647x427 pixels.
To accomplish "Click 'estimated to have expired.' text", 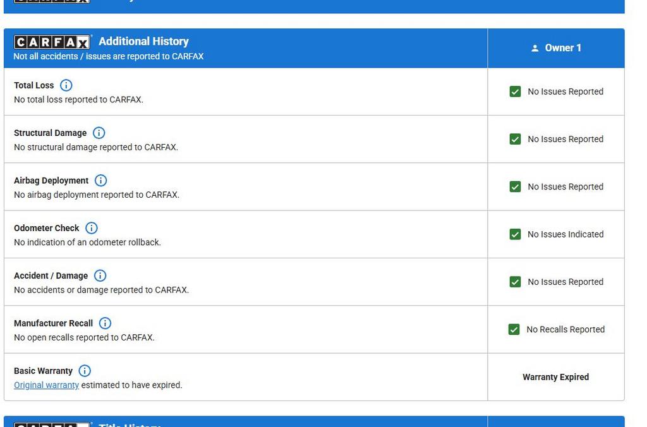I will point(131,385).
